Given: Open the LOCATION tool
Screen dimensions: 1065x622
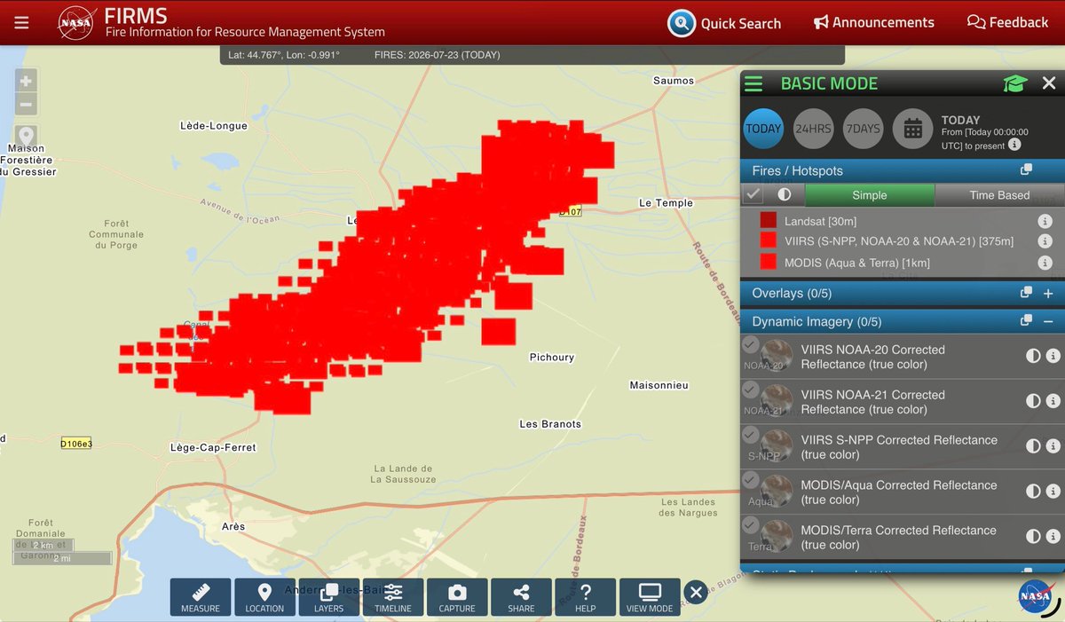Looking at the screenshot, I should click(264, 597).
